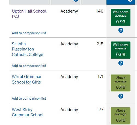Image resolution: width=137 pixels, height=125 pixels.
Task: Click Academy type in West Kirby row
Action: [x=69, y=110]
